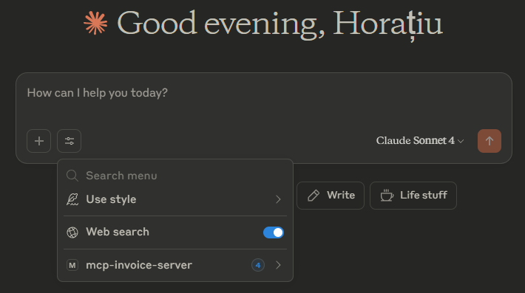Click the model selector down chevron
Viewport: 525px width, 293px height.
point(461,141)
